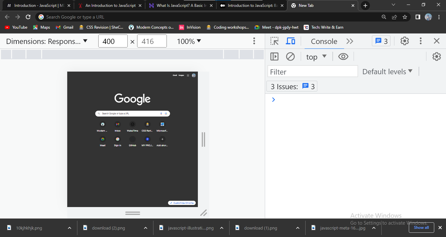Click the 3 issues message badge in toolbar
Screen dimensions: 446x237
[381, 41]
